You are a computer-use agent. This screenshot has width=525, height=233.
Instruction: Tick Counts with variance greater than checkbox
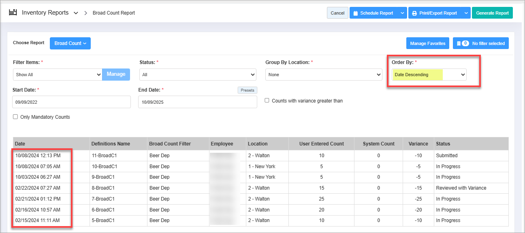coord(267,100)
